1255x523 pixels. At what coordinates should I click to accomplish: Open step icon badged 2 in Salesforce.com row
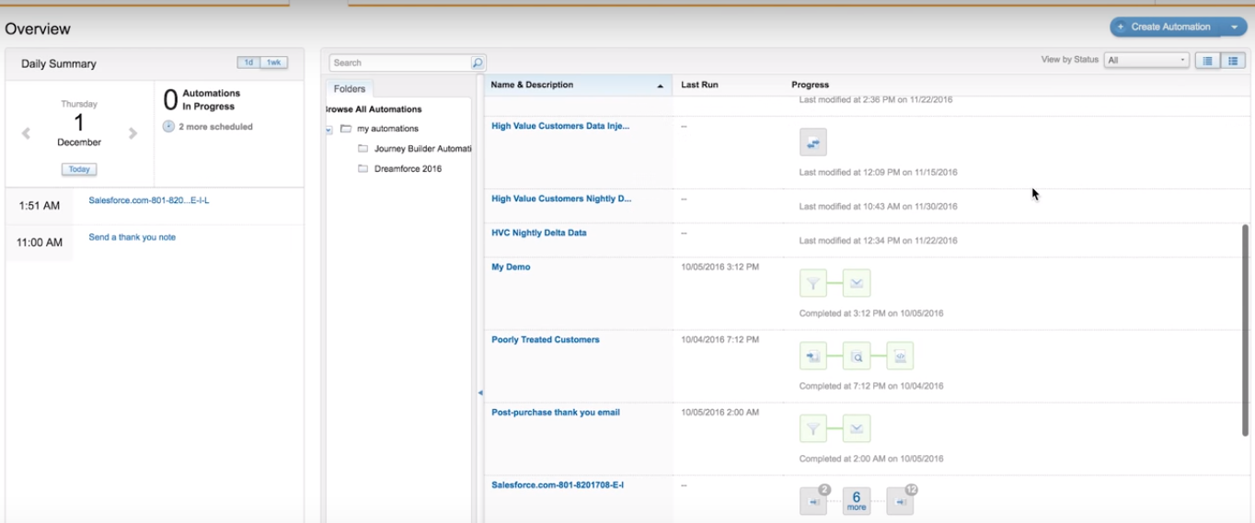pyautogui.click(x=813, y=502)
